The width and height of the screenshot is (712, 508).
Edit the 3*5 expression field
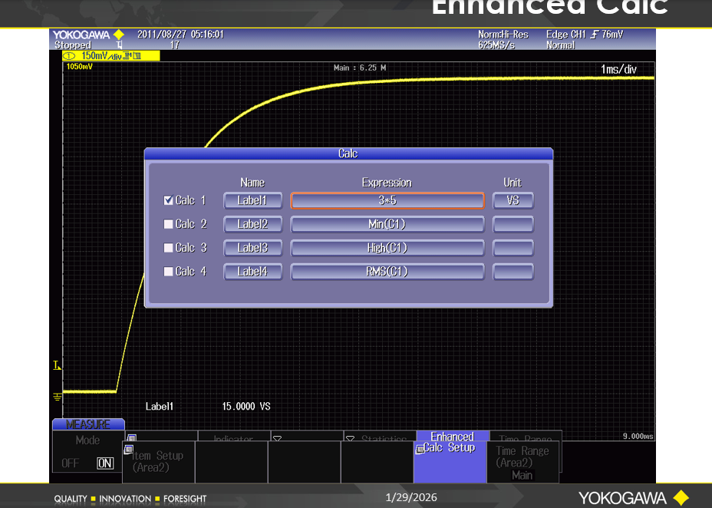tap(387, 201)
